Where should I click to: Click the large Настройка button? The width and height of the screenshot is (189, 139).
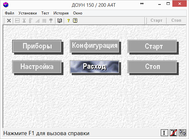click(x=37, y=67)
